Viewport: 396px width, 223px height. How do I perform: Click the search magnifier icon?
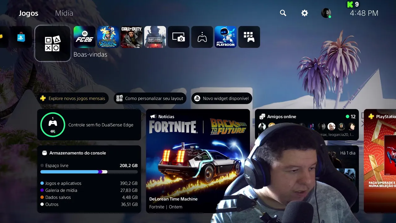click(x=283, y=13)
